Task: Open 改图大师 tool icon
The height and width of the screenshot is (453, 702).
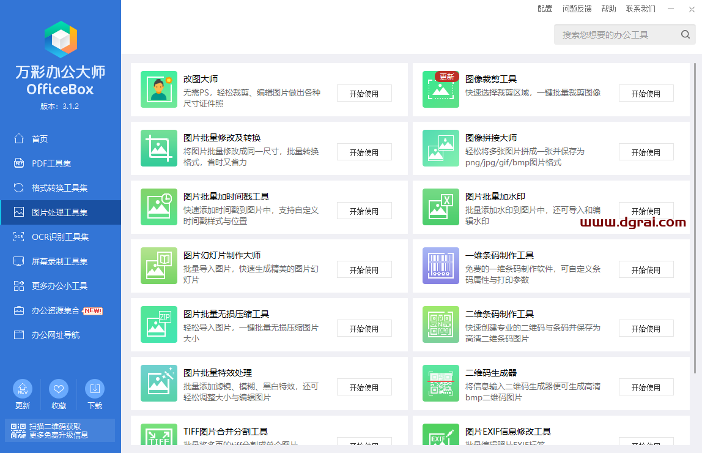Action: point(159,89)
